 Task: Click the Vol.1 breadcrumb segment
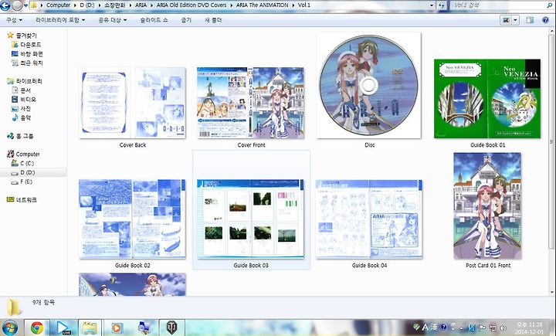click(304, 5)
